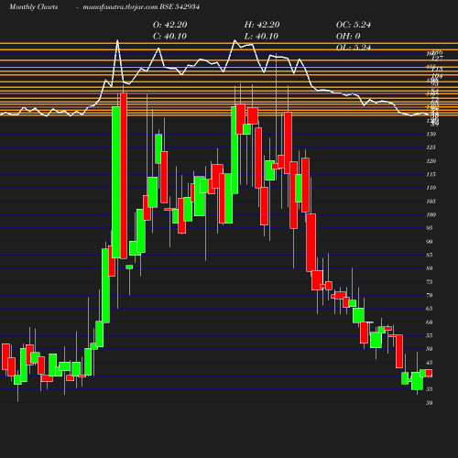
Task: Click the 130 price axis label
Action: pos(431,134)
